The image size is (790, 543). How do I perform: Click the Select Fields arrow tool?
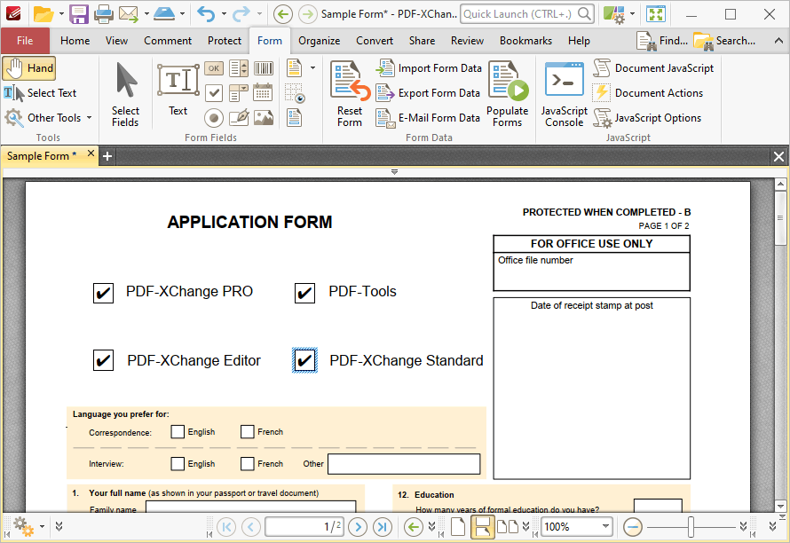[125, 94]
